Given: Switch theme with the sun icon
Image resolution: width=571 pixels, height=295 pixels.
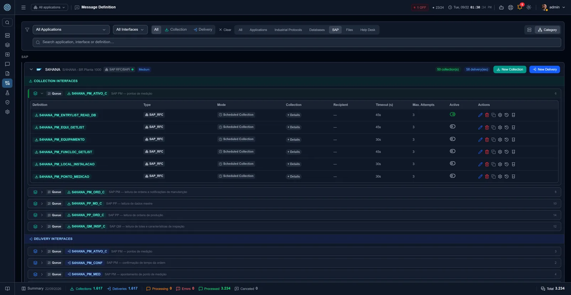Looking at the screenshot, I should pyautogui.click(x=529, y=7).
